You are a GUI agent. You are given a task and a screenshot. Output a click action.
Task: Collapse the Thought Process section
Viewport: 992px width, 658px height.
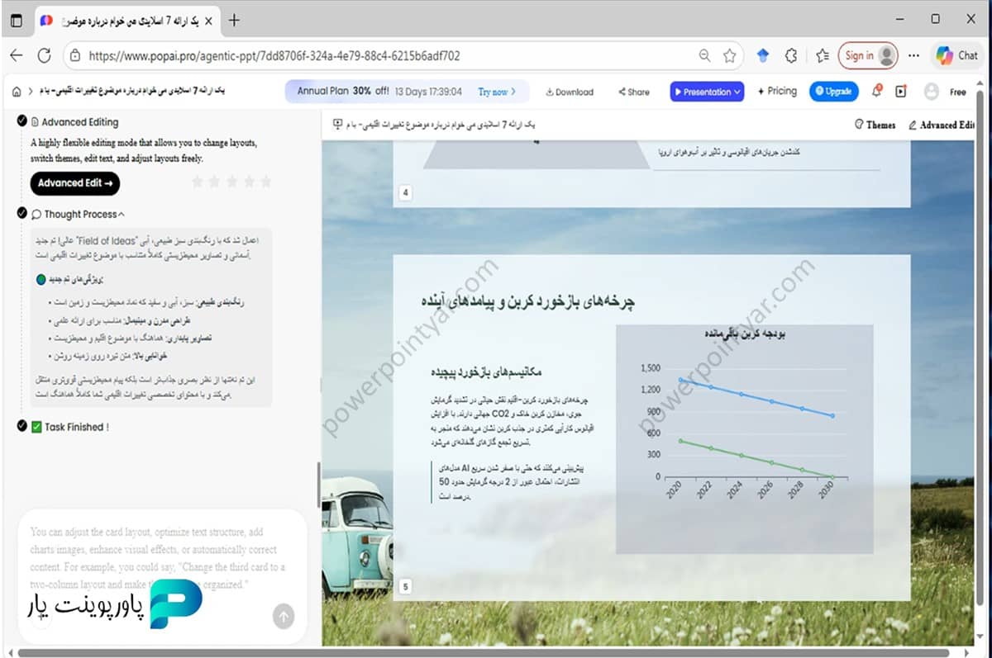click(x=121, y=213)
